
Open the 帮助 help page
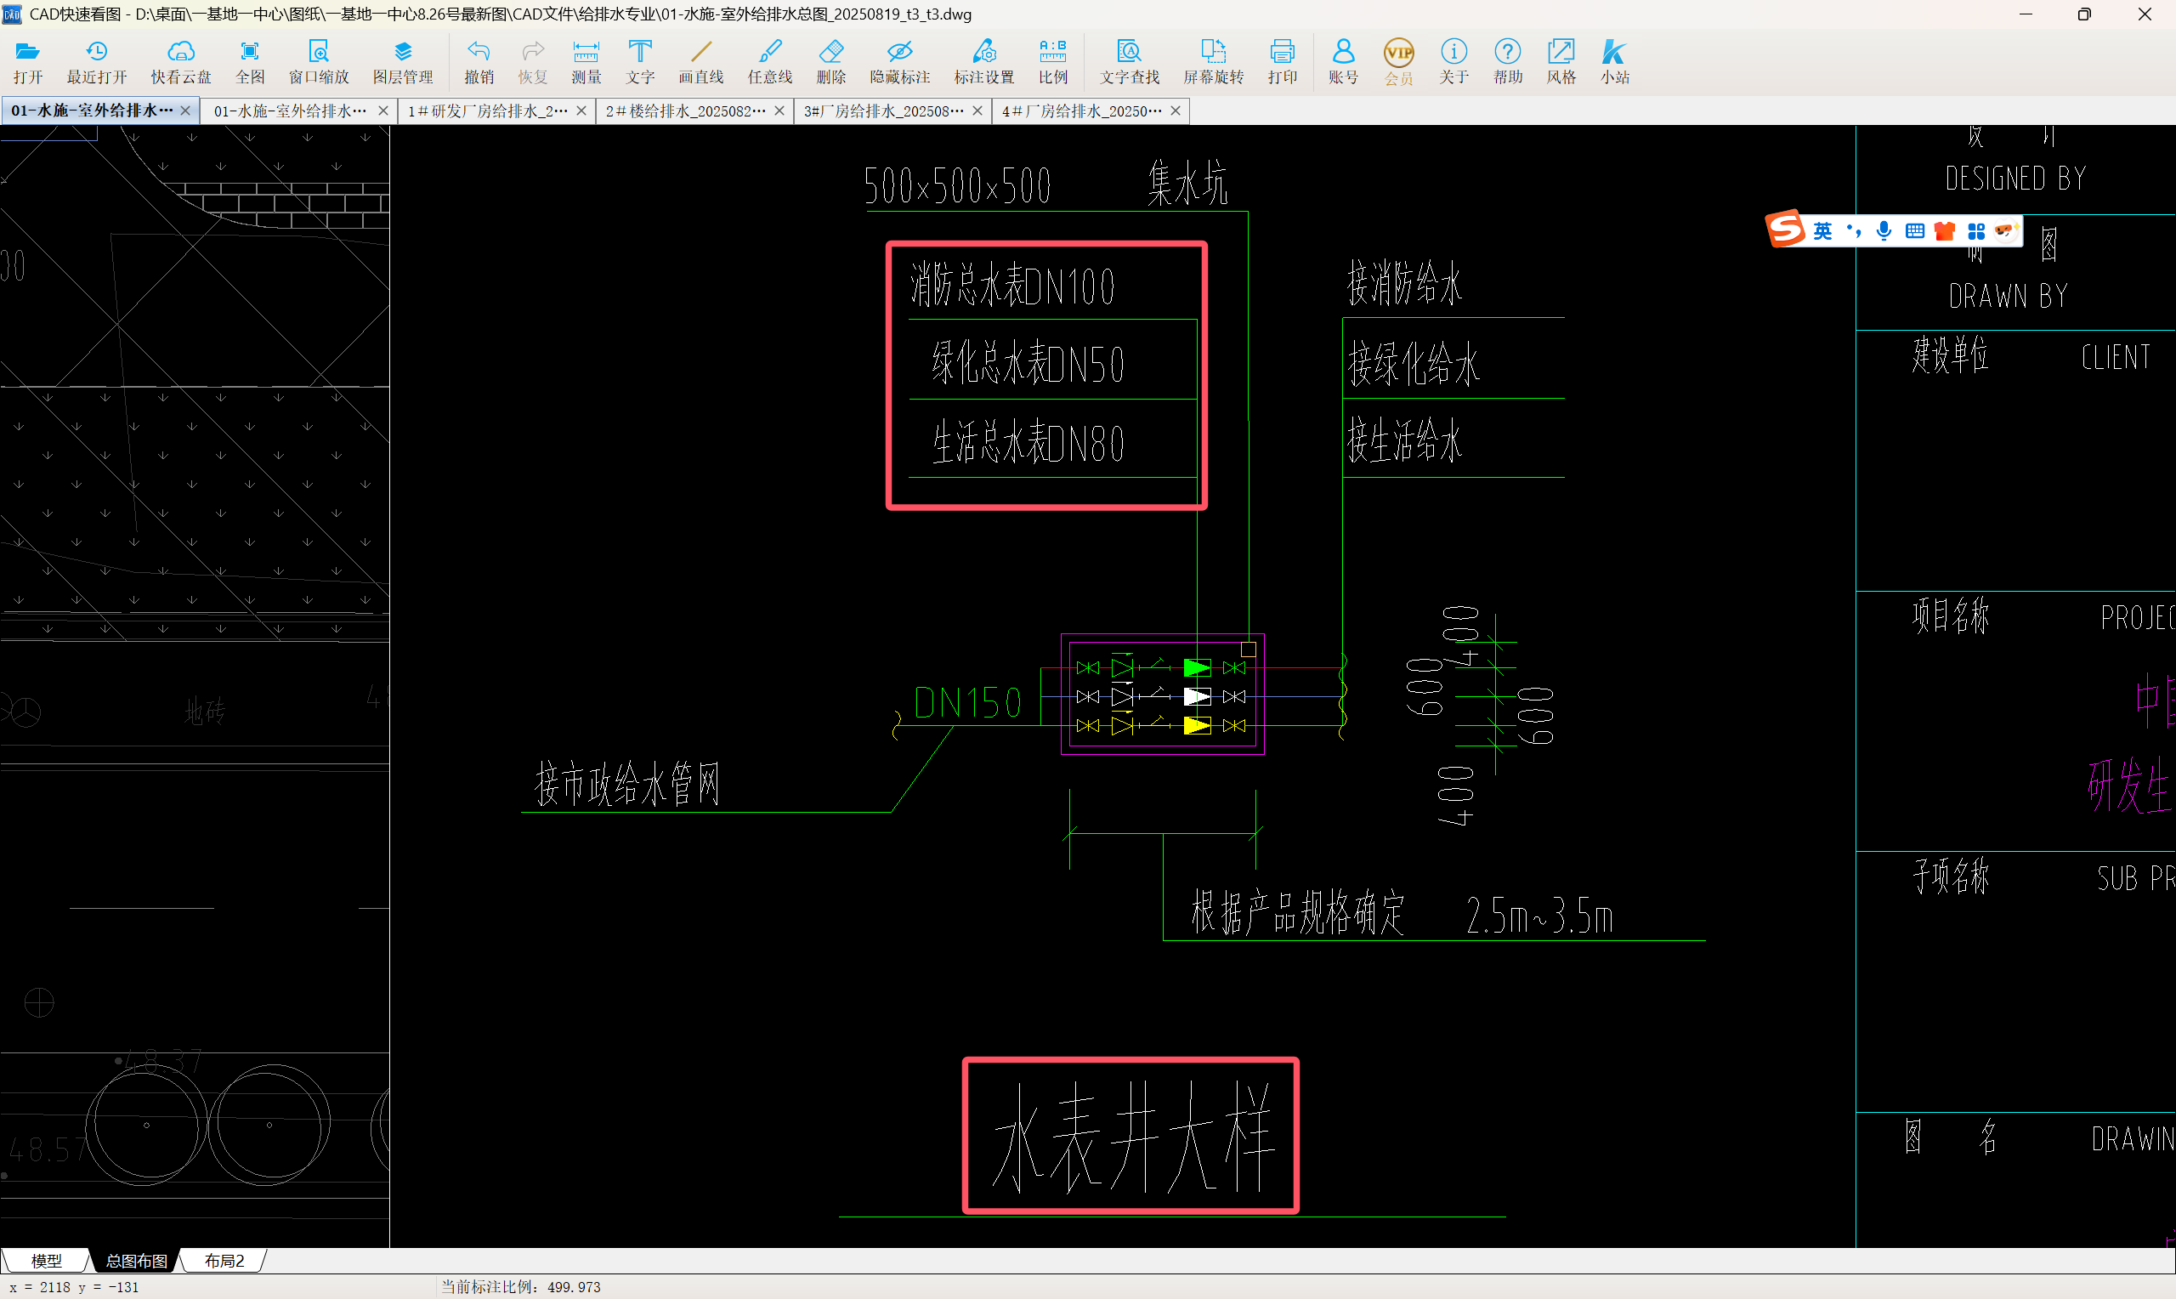(1508, 62)
